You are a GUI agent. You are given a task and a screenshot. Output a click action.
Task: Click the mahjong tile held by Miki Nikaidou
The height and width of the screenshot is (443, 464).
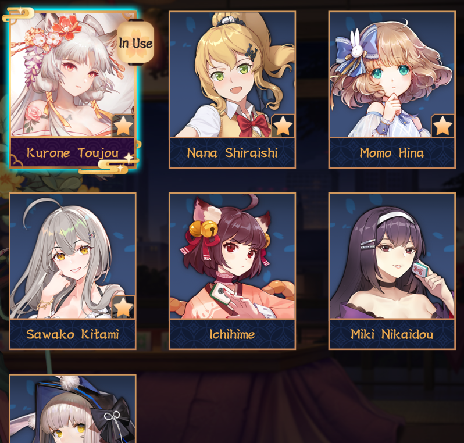point(420,270)
